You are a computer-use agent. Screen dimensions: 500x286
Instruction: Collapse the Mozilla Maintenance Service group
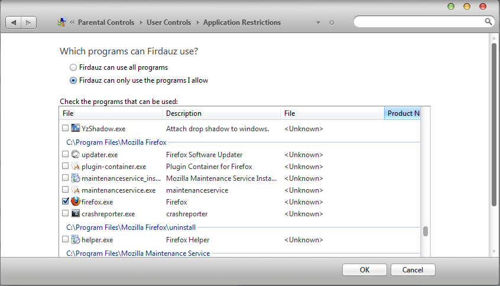coord(138,253)
